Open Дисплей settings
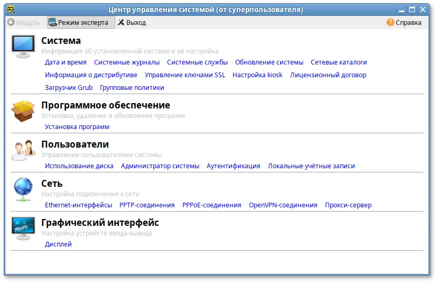Image resolution: width=437 pixels, height=283 pixels. (58, 244)
